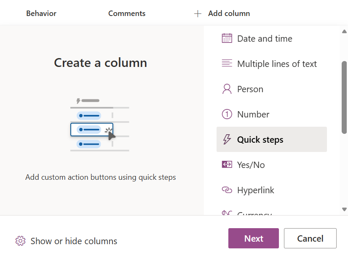Image resolution: width=348 pixels, height=253 pixels.
Task: Click the Behavior column header
Action: pyautogui.click(x=41, y=13)
